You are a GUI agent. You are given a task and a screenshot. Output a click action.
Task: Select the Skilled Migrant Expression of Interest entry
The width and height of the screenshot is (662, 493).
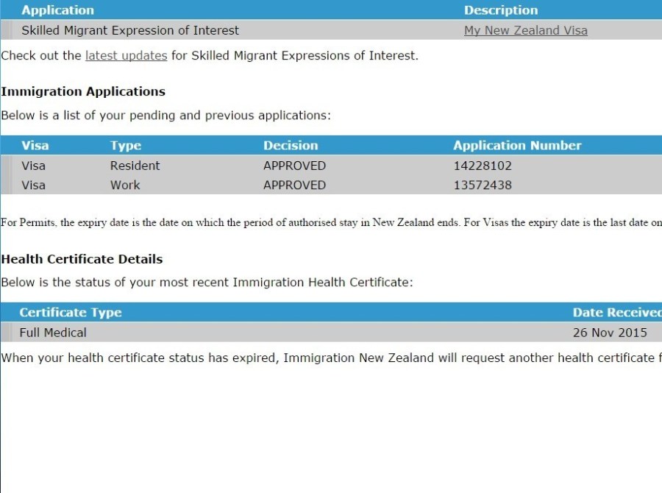[x=130, y=30]
